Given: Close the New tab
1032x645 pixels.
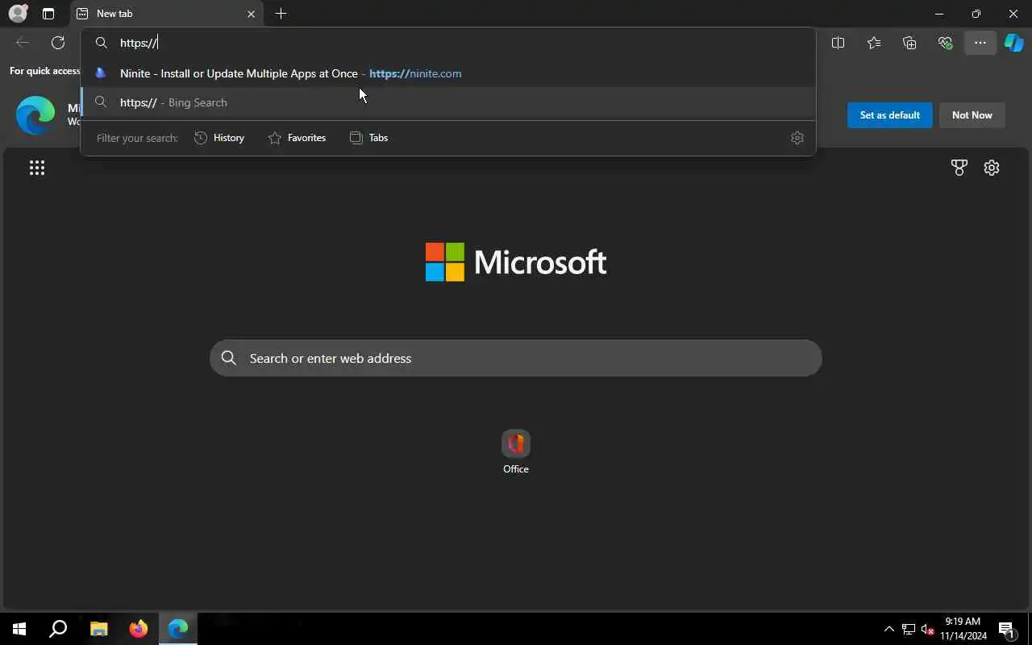Looking at the screenshot, I should click(251, 14).
